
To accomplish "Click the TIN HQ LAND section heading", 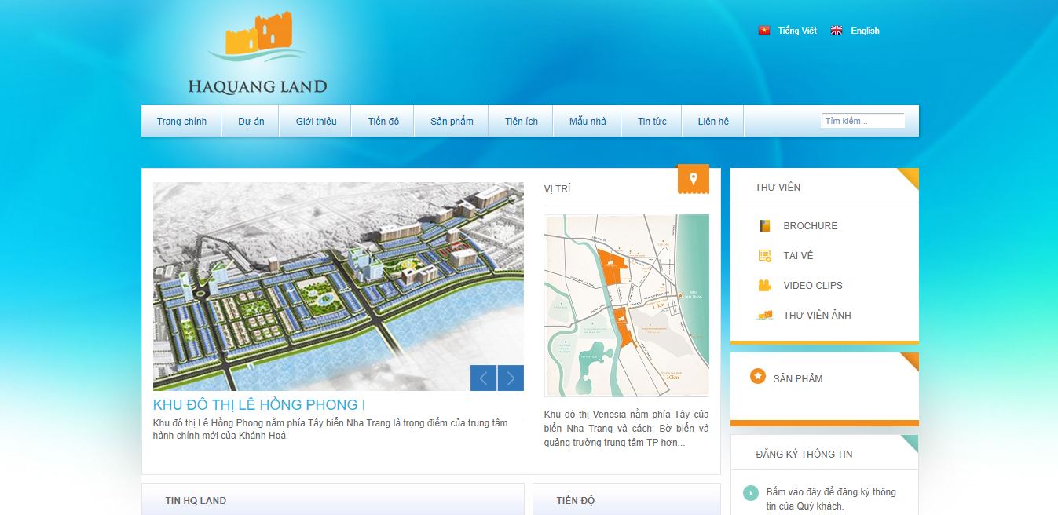I will pos(196,500).
